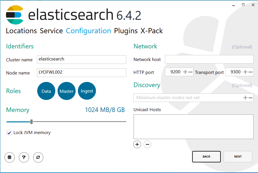Viewport: 258px width, 173px height.
Task: Go to the Locations step
Action: click(x=21, y=31)
